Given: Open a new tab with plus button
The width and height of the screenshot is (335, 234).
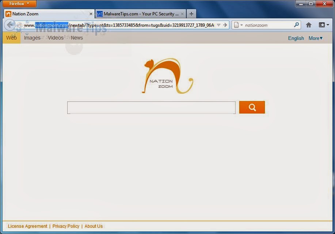Looking at the screenshot, I should (x=191, y=14).
